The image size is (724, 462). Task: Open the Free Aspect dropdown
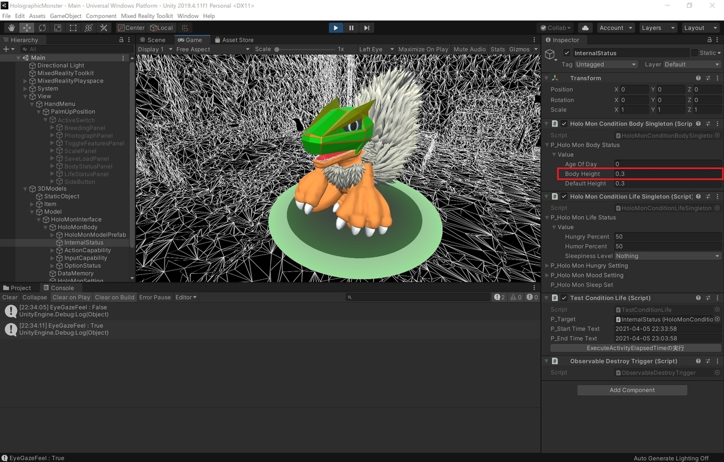pos(212,49)
